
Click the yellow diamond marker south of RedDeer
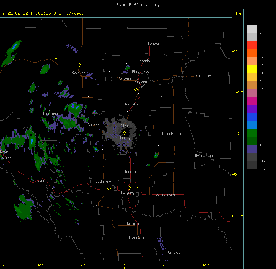[x=136, y=90]
